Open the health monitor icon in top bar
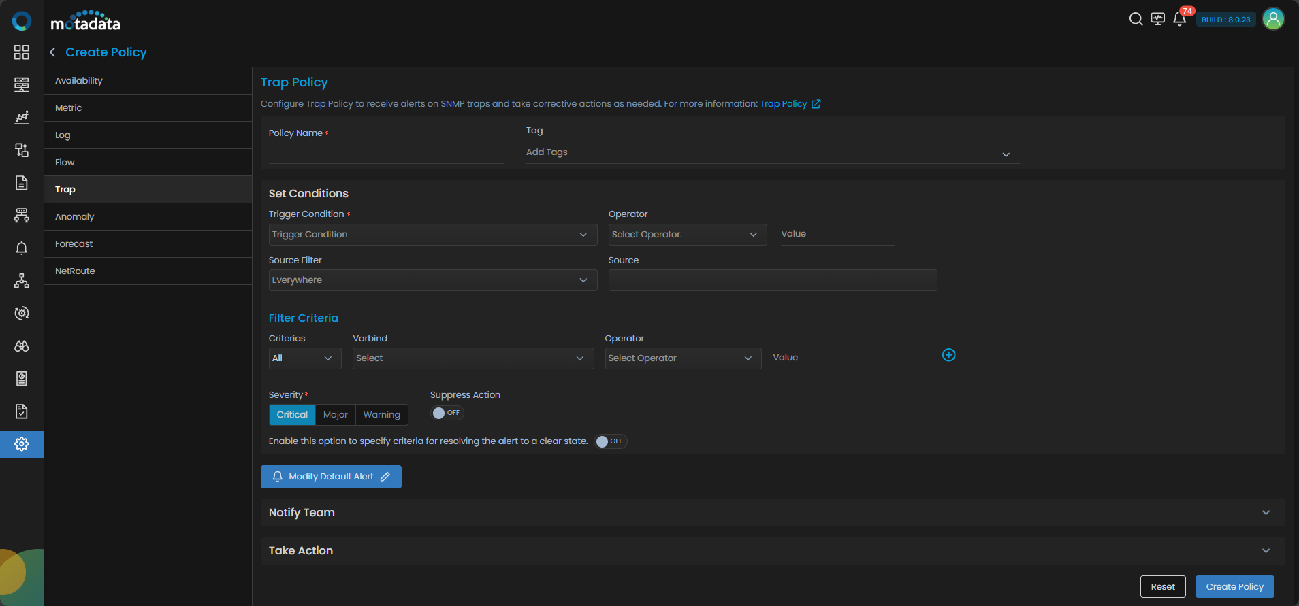The image size is (1299, 606). tap(1157, 19)
